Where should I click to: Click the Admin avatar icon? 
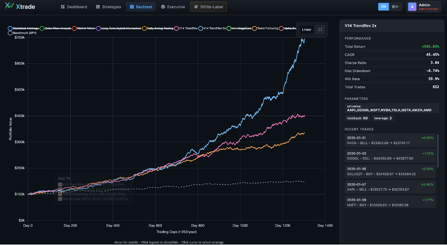click(x=412, y=7)
